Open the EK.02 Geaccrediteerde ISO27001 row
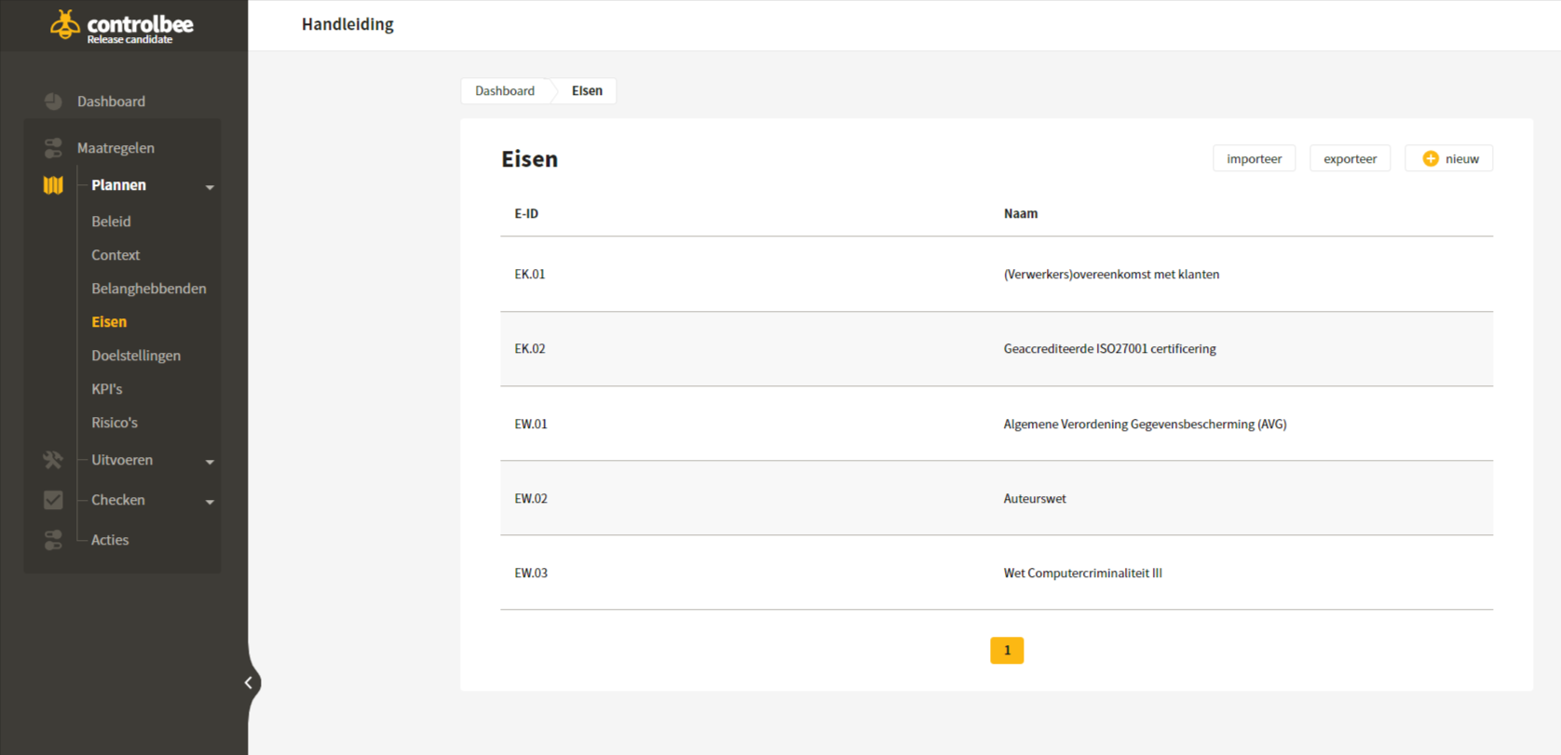 pyautogui.click(x=997, y=349)
